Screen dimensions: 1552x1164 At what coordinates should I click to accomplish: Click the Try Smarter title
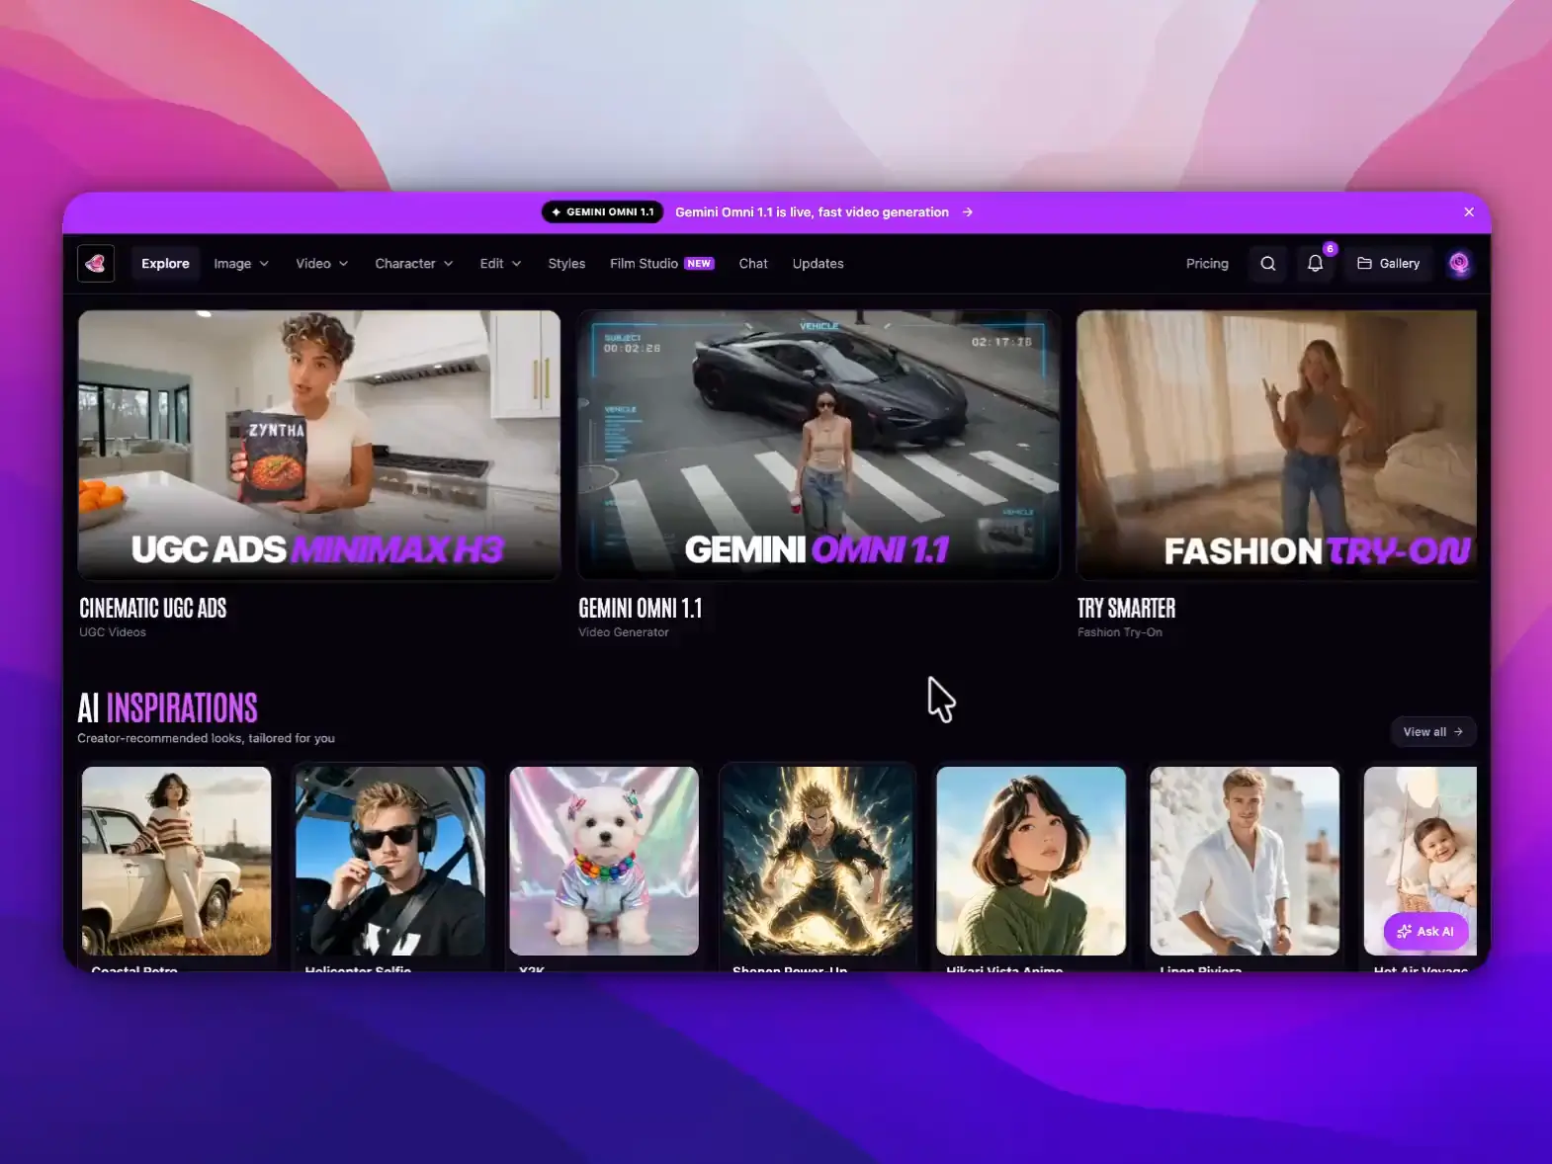coord(1127,608)
